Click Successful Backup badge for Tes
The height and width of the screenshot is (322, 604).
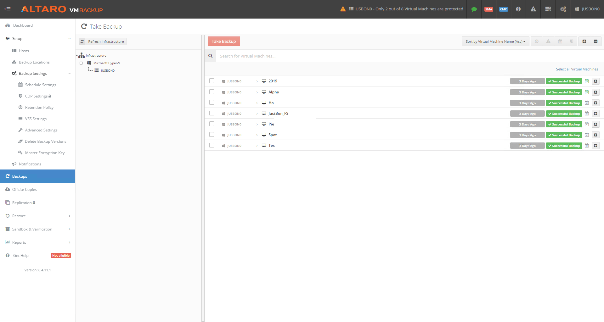(564, 146)
